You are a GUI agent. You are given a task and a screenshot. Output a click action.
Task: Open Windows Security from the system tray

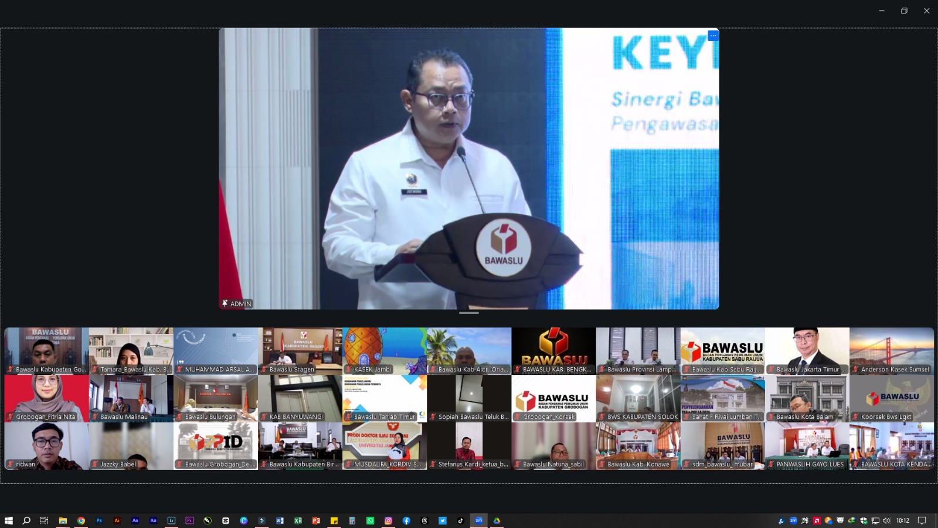pyautogui.click(x=864, y=520)
